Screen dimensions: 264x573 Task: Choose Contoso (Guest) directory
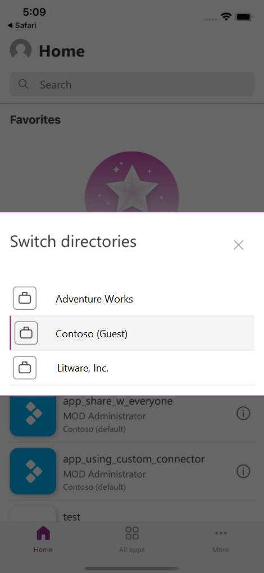(132, 333)
